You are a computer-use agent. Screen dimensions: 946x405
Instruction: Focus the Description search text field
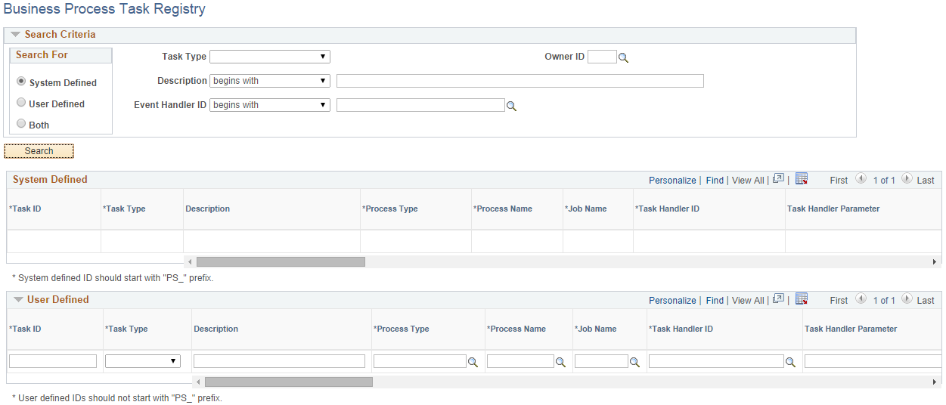(x=520, y=81)
